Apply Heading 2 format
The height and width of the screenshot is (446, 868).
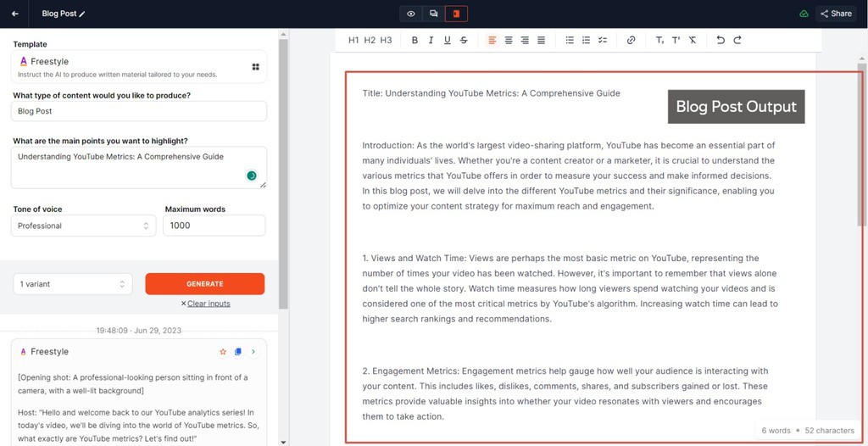tap(370, 40)
